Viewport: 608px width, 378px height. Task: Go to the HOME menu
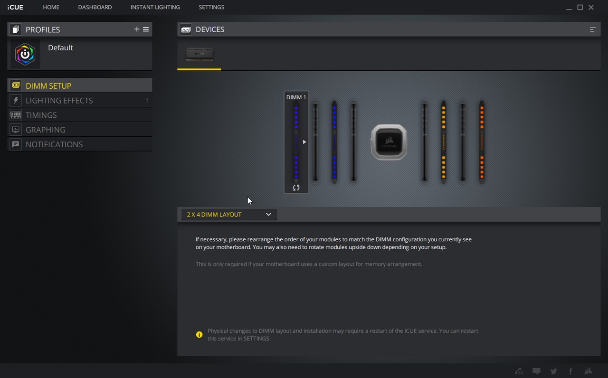pyautogui.click(x=51, y=7)
